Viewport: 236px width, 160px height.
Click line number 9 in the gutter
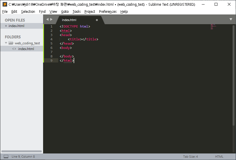[x=51, y=61]
